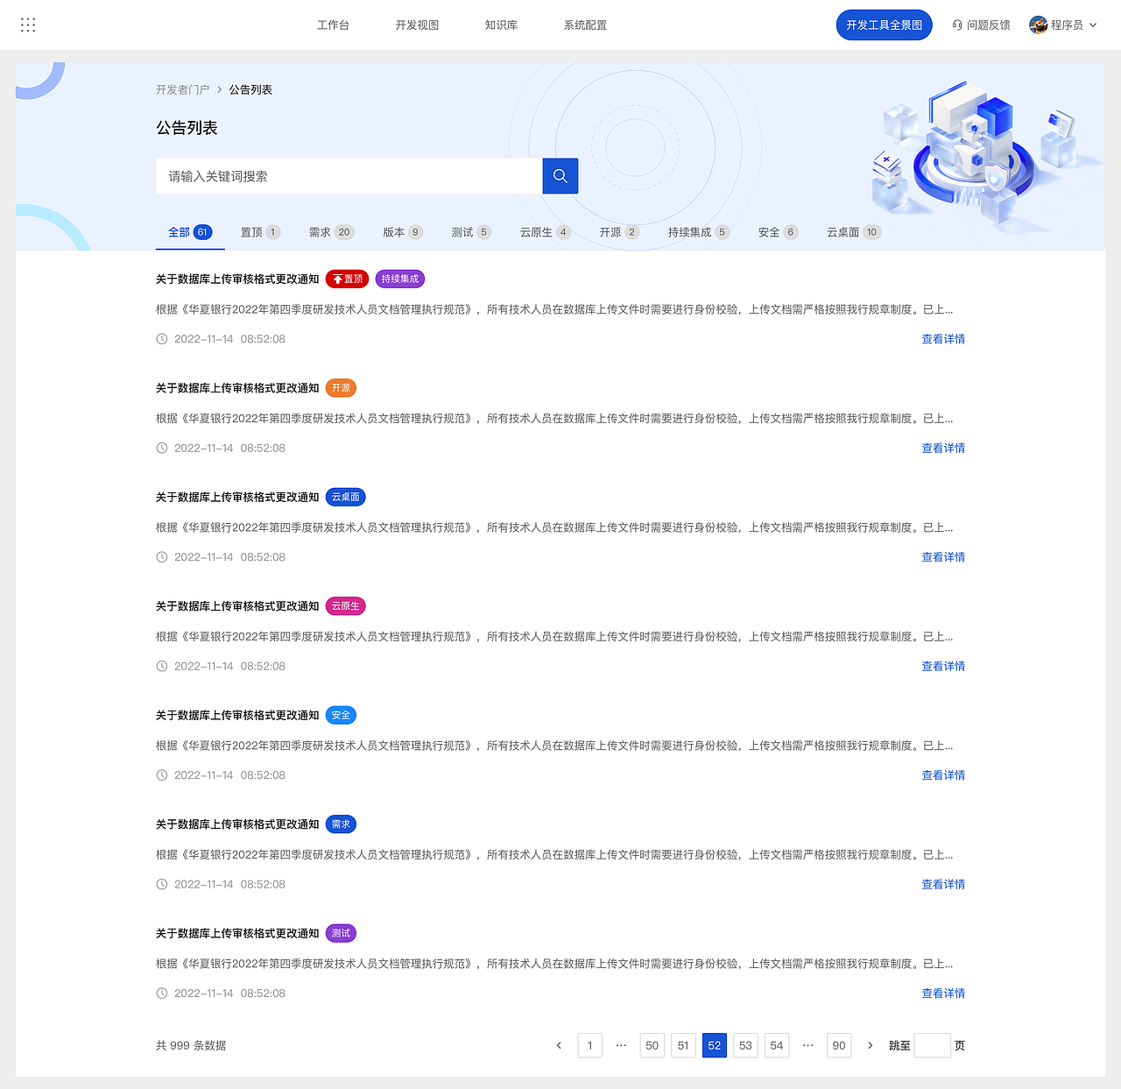Open 查看详情 for the 云桌面 notice
This screenshot has height=1089, width=1121.
943,557
